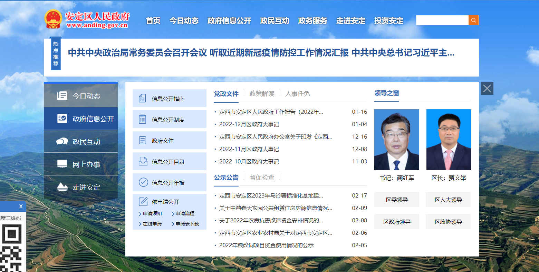Expand the 申请须知 chevron link

pyautogui.click(x=151, y=214)
